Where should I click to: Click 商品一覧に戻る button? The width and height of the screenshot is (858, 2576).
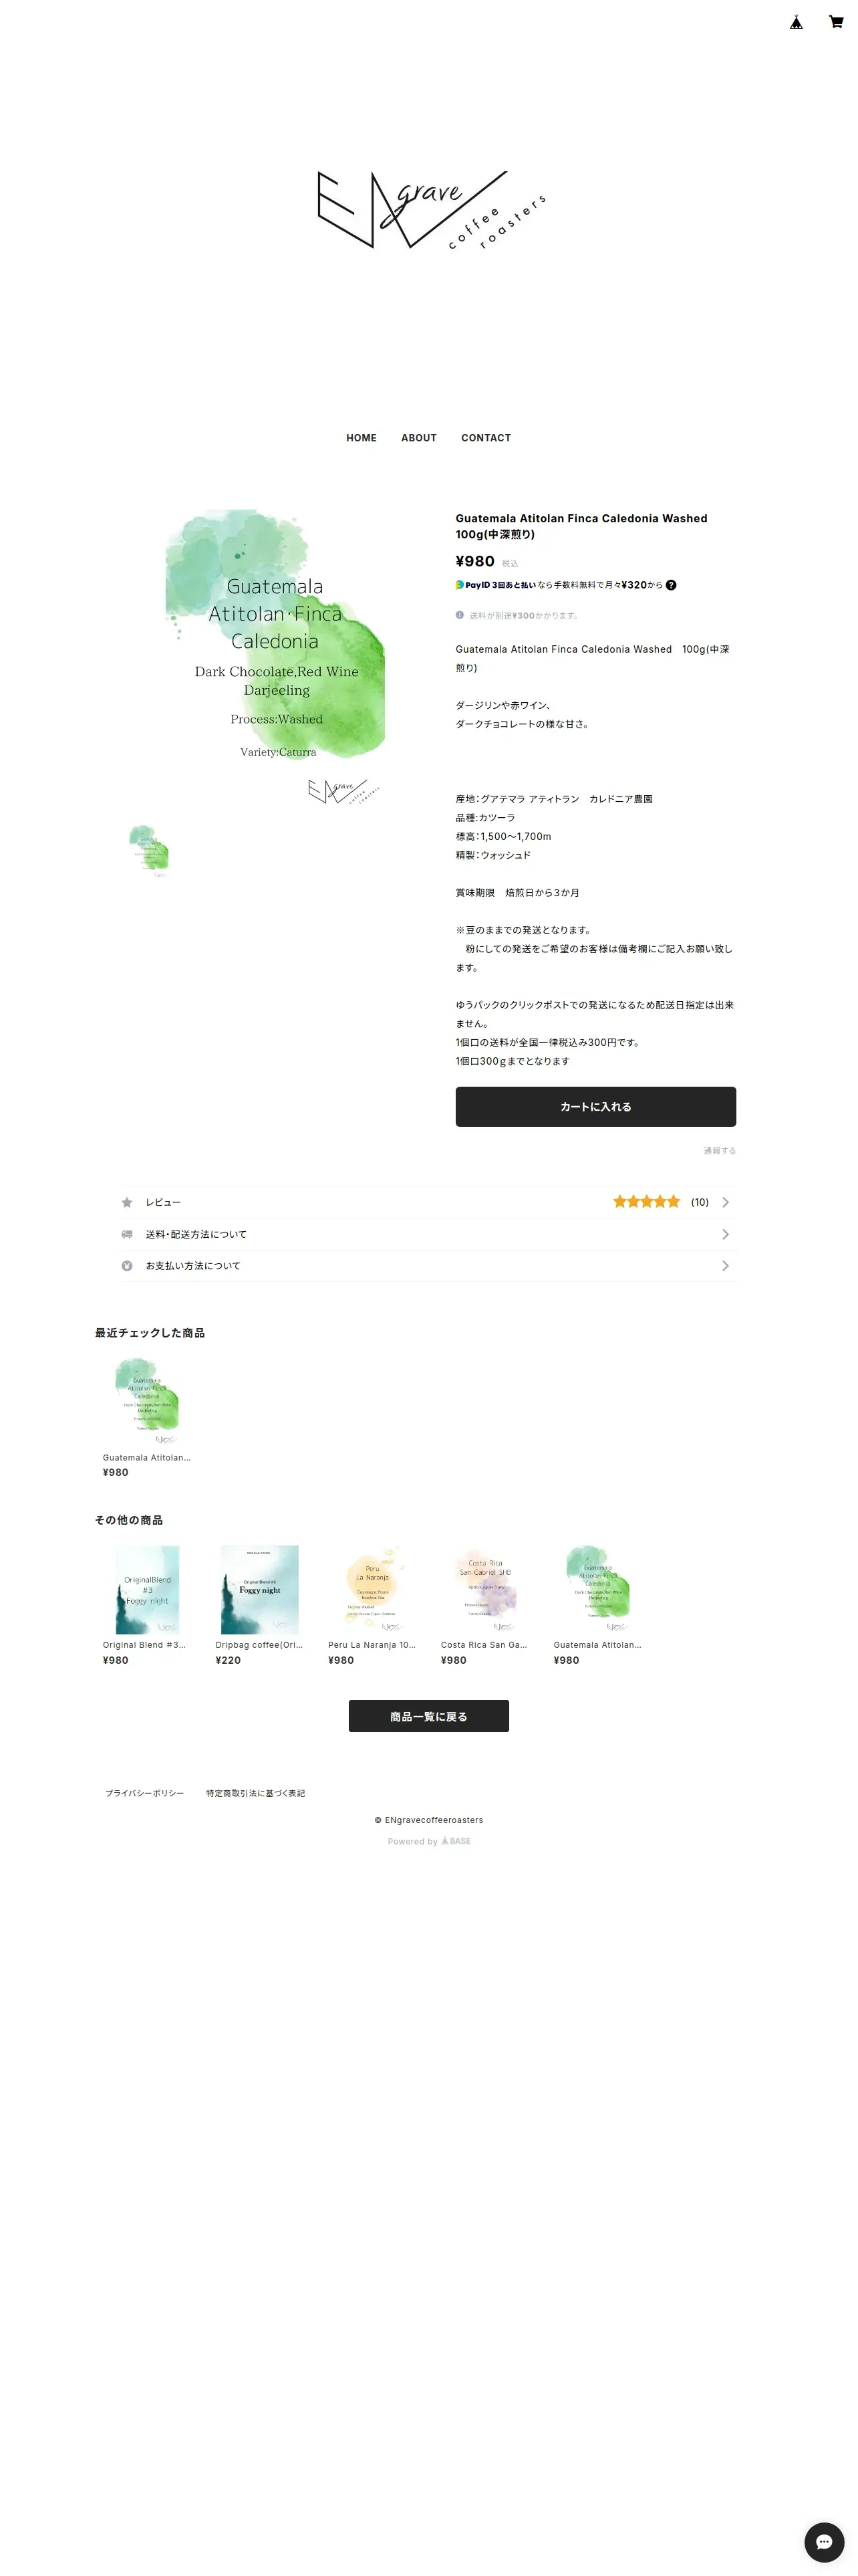tap(428, 1716)
